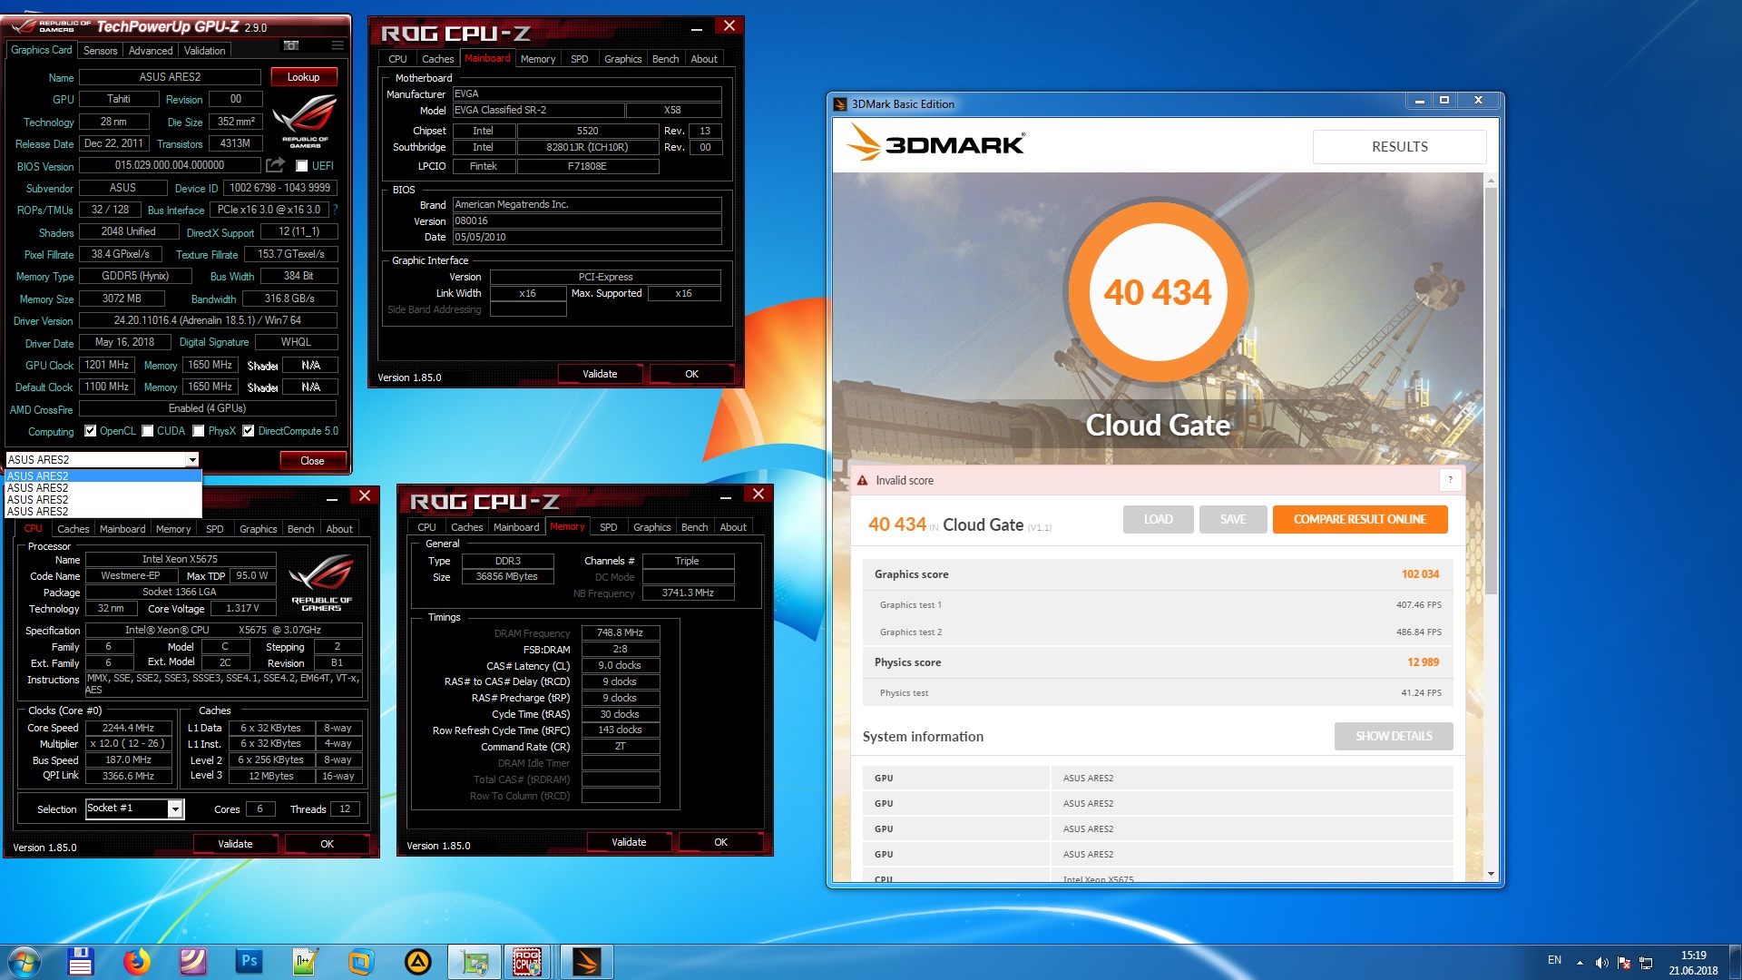Open the volume control in tray
This screenshot has height=980, width=1742.
pyautogui.click(x=1602, y=963)
